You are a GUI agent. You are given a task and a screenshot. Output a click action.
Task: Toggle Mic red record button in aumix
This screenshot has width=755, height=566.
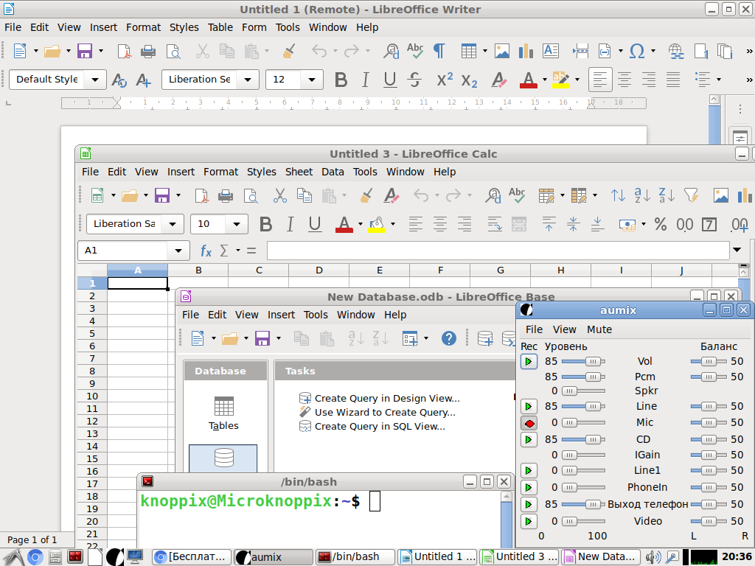coord(529,424)
